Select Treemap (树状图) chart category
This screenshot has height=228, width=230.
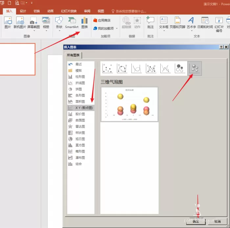(81, 133)
